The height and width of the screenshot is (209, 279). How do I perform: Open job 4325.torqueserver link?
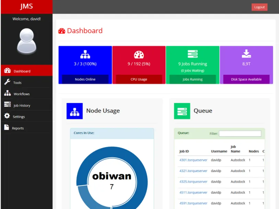pos(193,182)
